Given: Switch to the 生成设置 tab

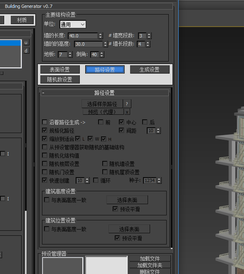Looking at the screenshot, I should (x=150, y=69).
